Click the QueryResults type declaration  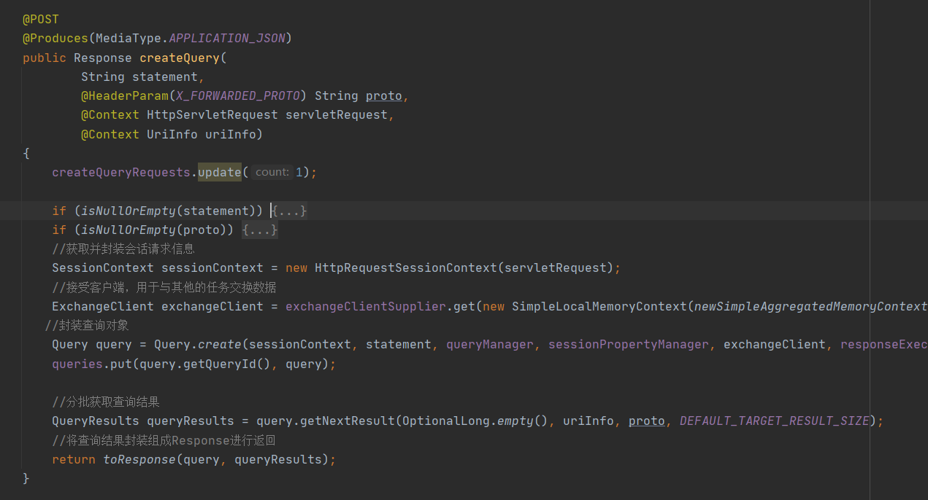pos(96,421)
